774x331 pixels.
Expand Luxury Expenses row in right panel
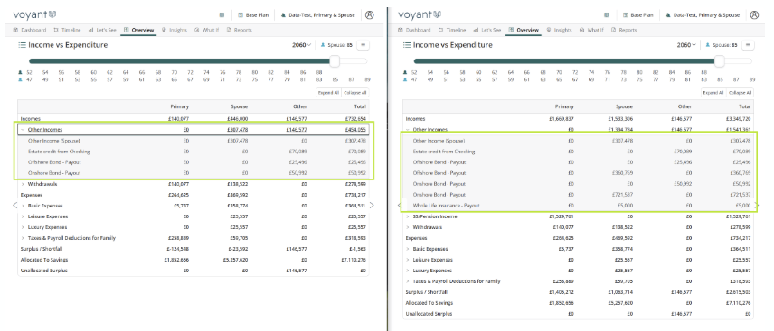click(x=408, y=271)
